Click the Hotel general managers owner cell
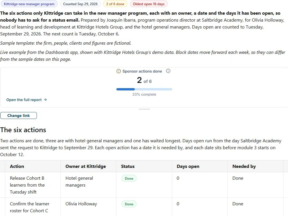The width and height of the screenshot is (288, 216). (x=88, y=185)
